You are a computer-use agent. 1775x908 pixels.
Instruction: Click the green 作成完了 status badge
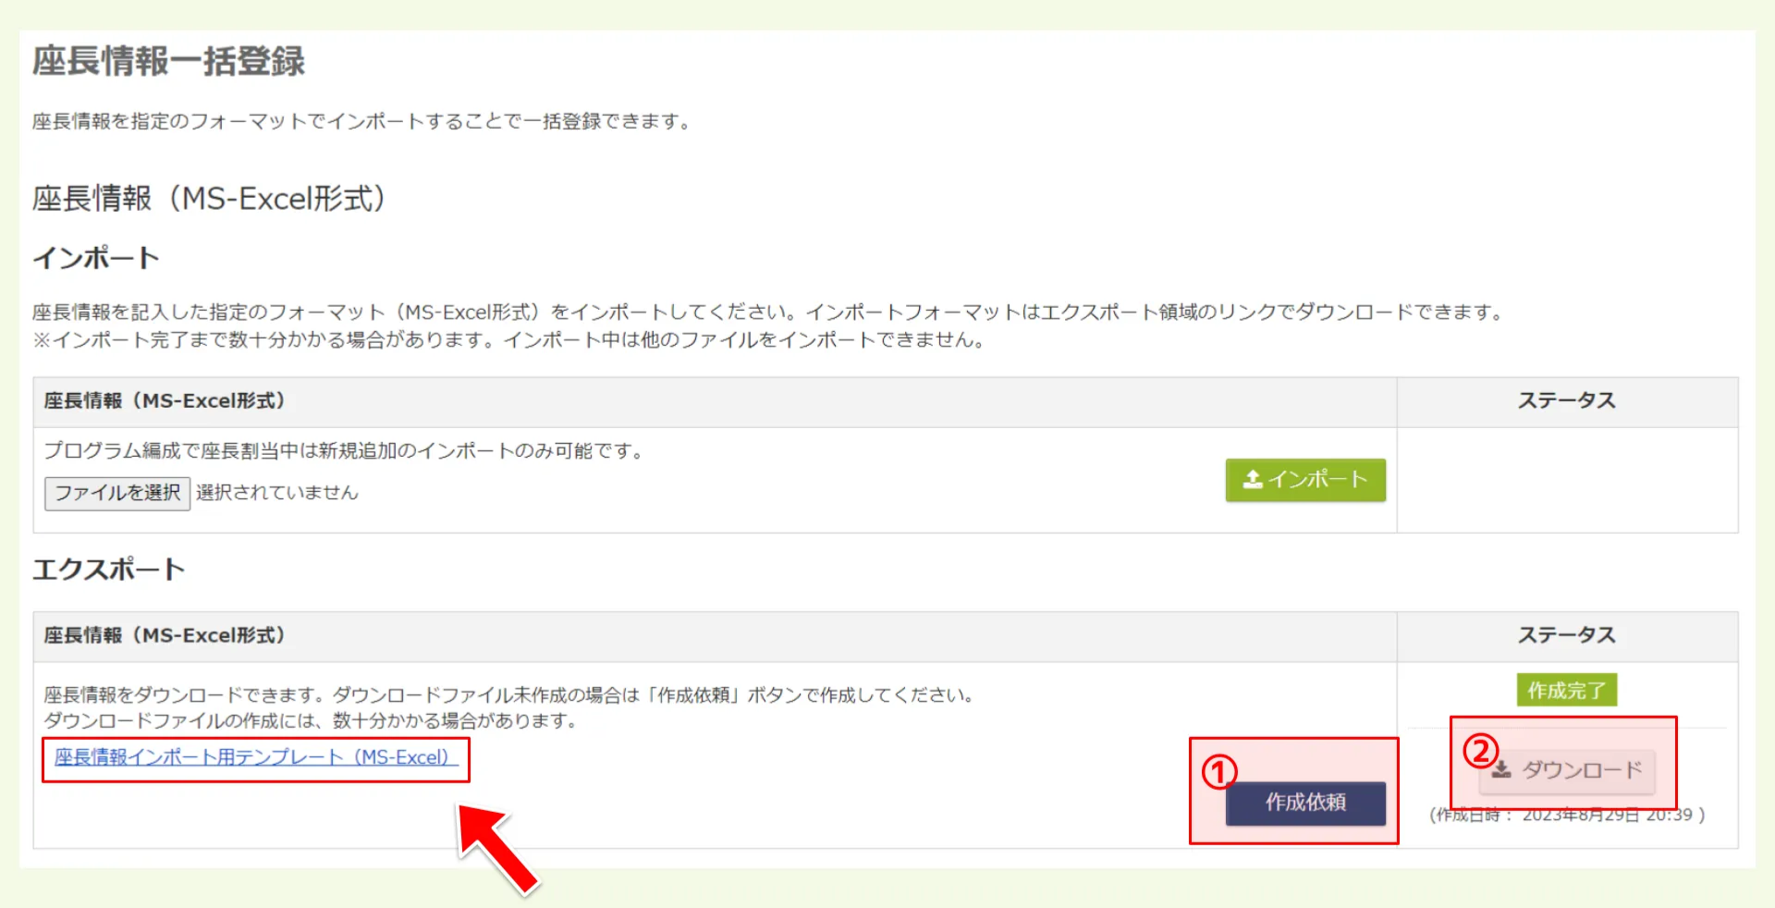(1566, 689)
